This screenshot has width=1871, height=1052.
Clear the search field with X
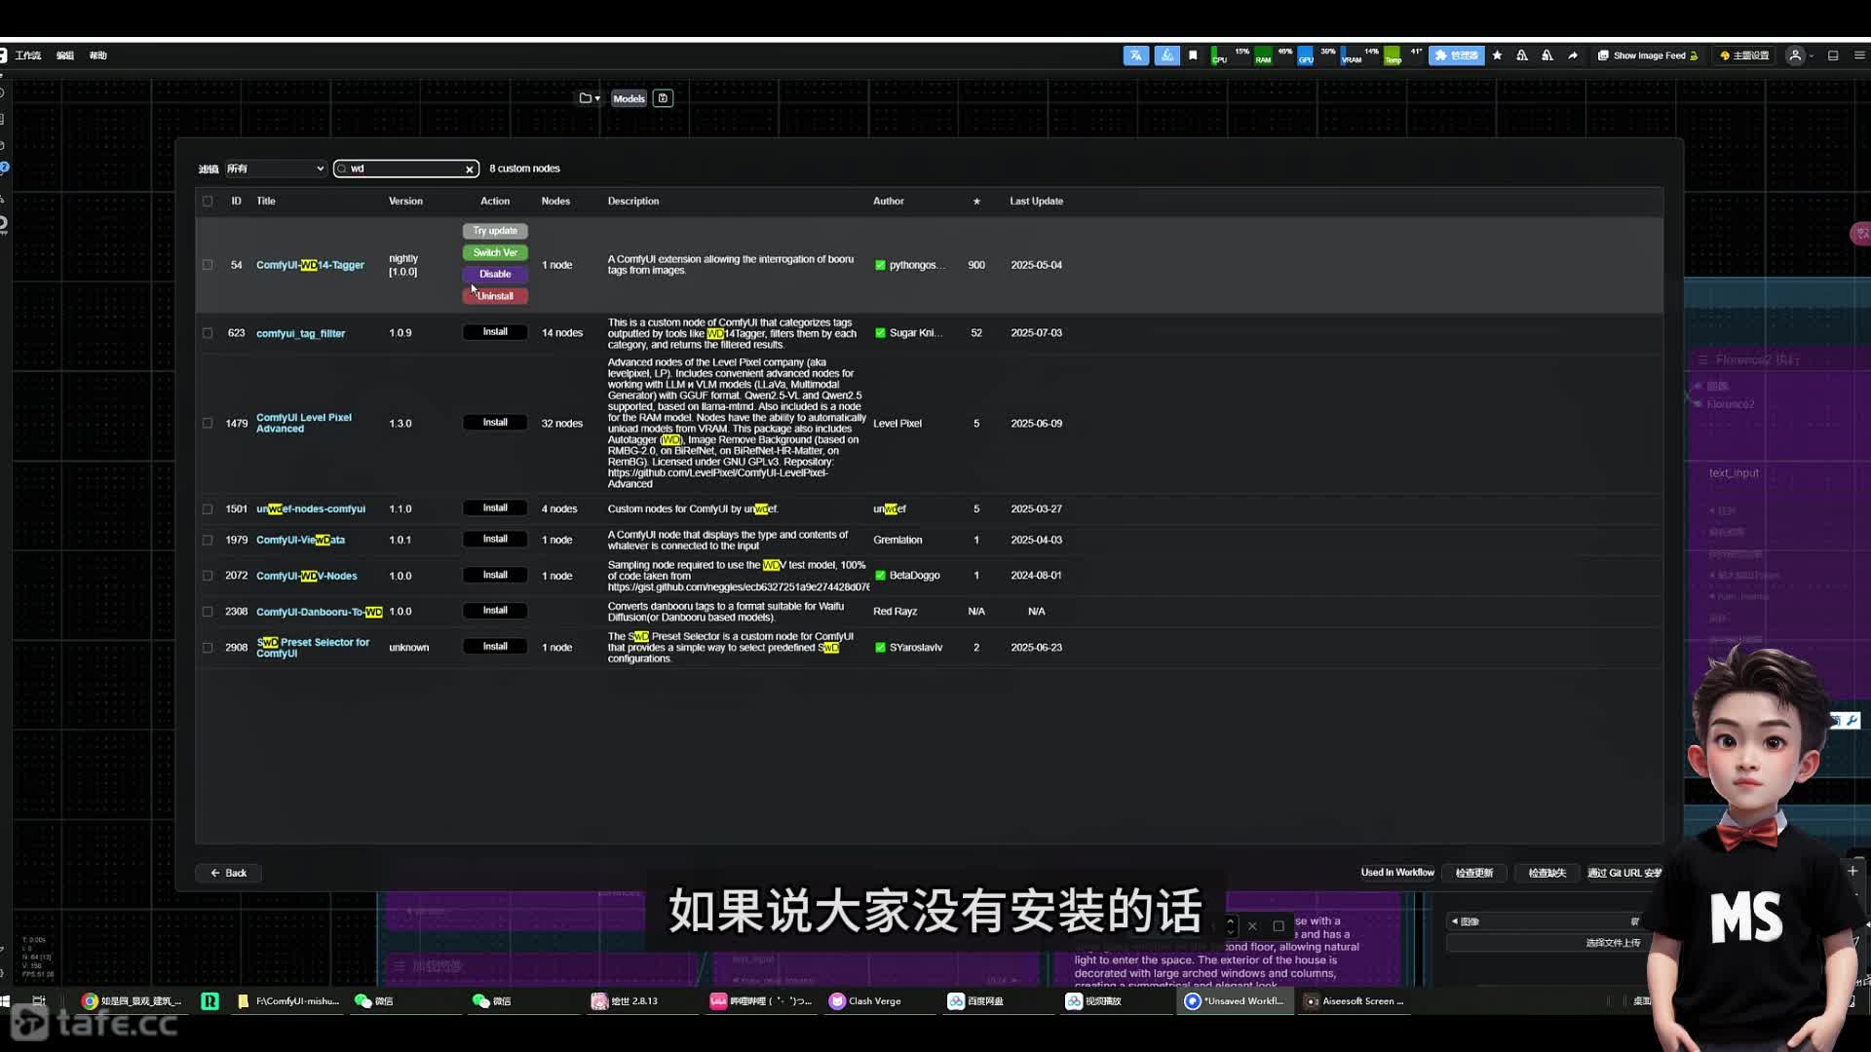tap(470, 169)
